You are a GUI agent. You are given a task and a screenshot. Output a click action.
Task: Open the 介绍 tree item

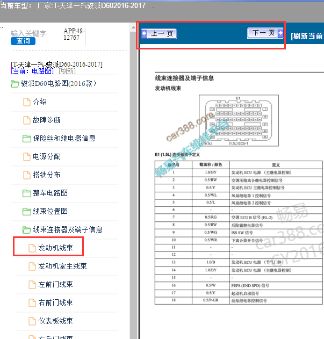[x=40, y=102]
